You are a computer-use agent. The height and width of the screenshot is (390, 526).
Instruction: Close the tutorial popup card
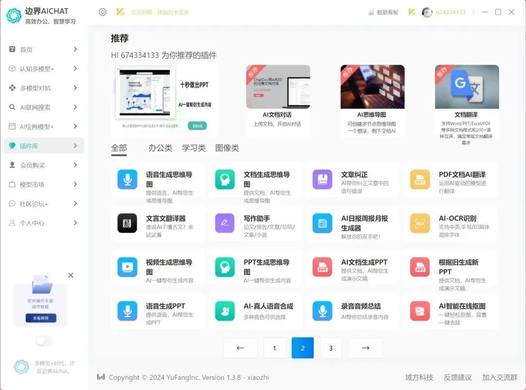point(71,275)
